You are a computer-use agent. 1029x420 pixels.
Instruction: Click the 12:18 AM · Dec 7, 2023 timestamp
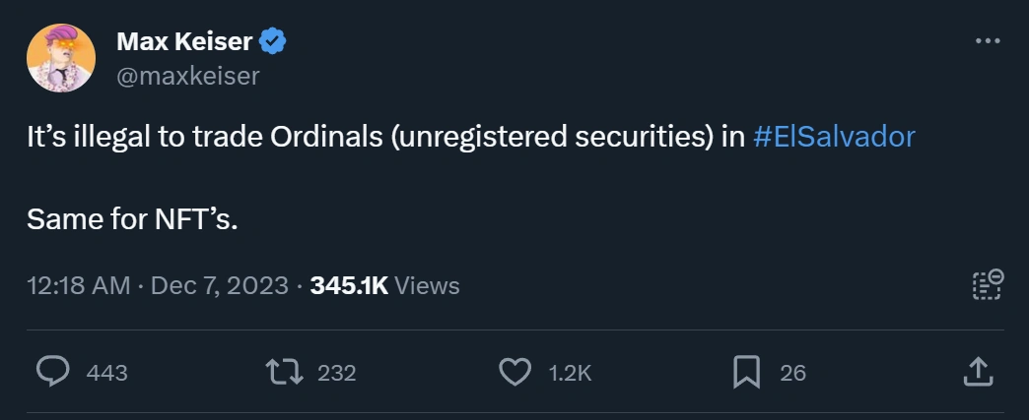[x=158, y=285]
